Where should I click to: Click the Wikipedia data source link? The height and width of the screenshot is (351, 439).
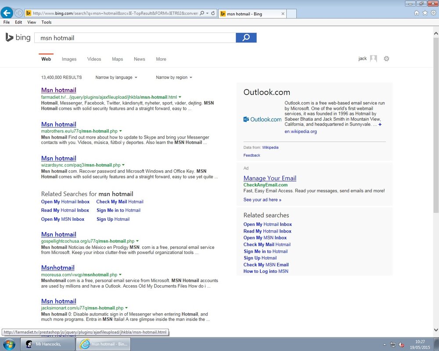(270, 147)
